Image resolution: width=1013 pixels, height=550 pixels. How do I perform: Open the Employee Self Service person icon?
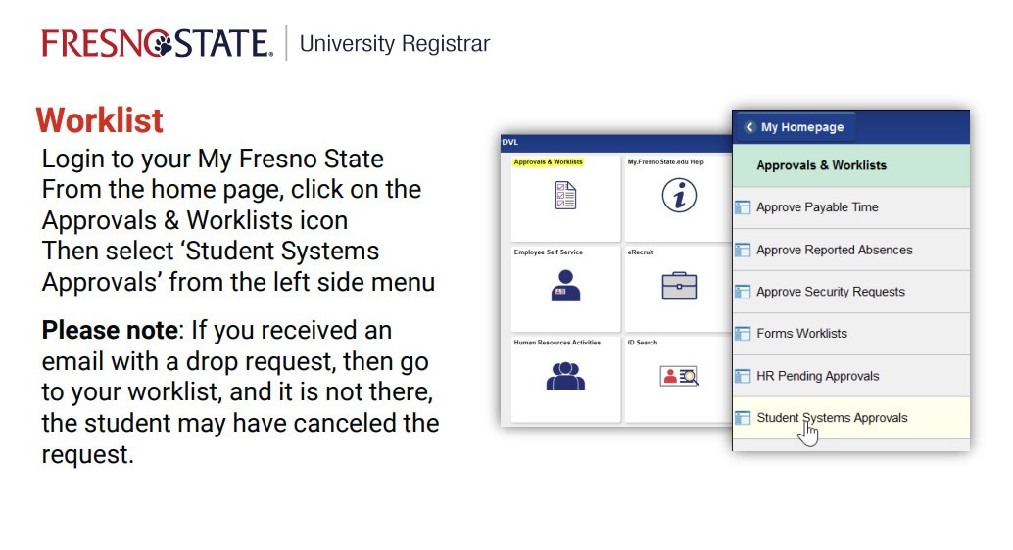[564, 286]
